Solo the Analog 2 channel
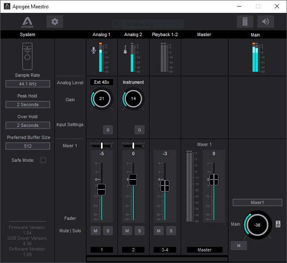The height and width of the screenshot is (263, 287). (140, 231)
